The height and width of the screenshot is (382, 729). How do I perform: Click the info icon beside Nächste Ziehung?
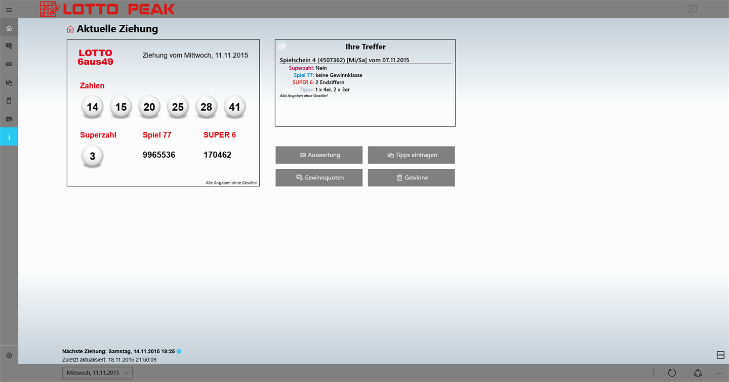(x=179, y=351)
